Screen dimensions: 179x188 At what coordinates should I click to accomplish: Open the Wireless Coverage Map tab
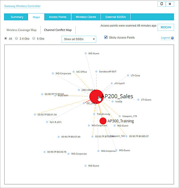(x=22, y=30)
